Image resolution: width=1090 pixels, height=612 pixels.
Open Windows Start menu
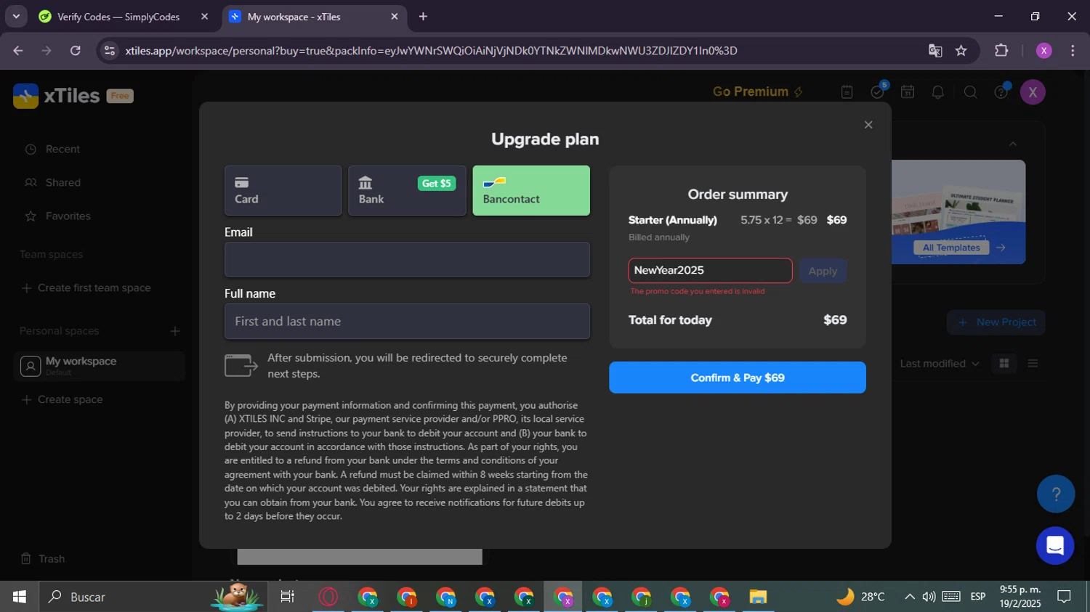click(x=20, y=597)
